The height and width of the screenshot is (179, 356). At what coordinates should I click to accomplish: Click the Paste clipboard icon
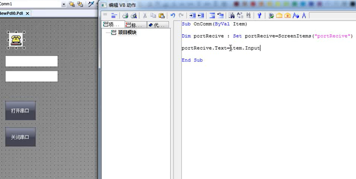161,15
